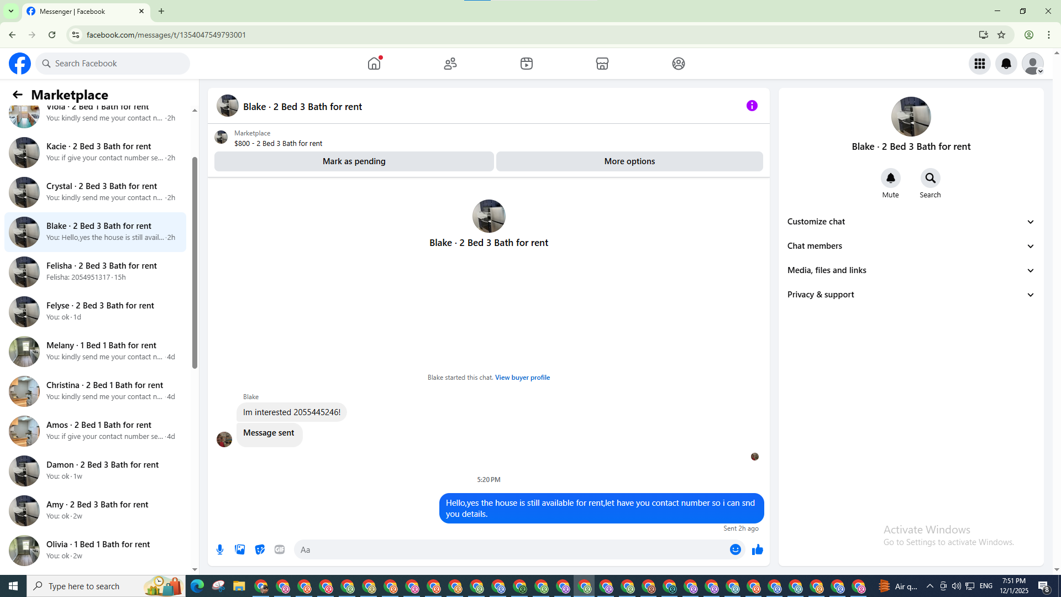
Task: Open the Windows Start menu
Action: [x=13, y=586]
